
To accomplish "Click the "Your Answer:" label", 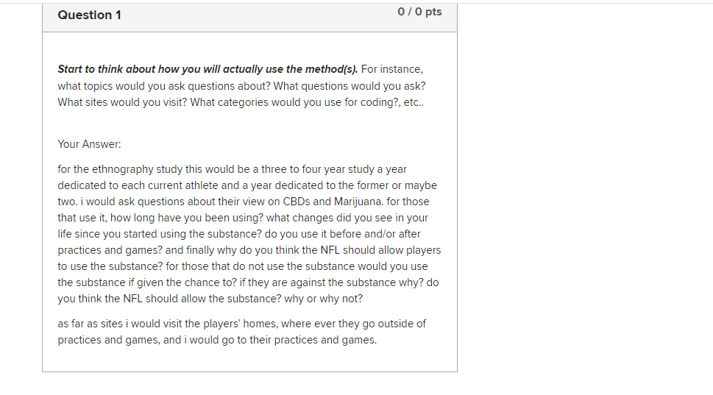I will point(89,144).
